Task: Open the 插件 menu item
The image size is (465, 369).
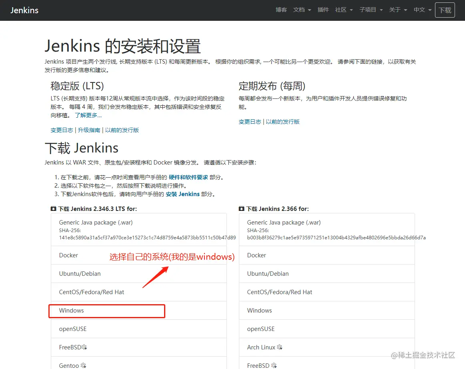Action: (323, 10)
